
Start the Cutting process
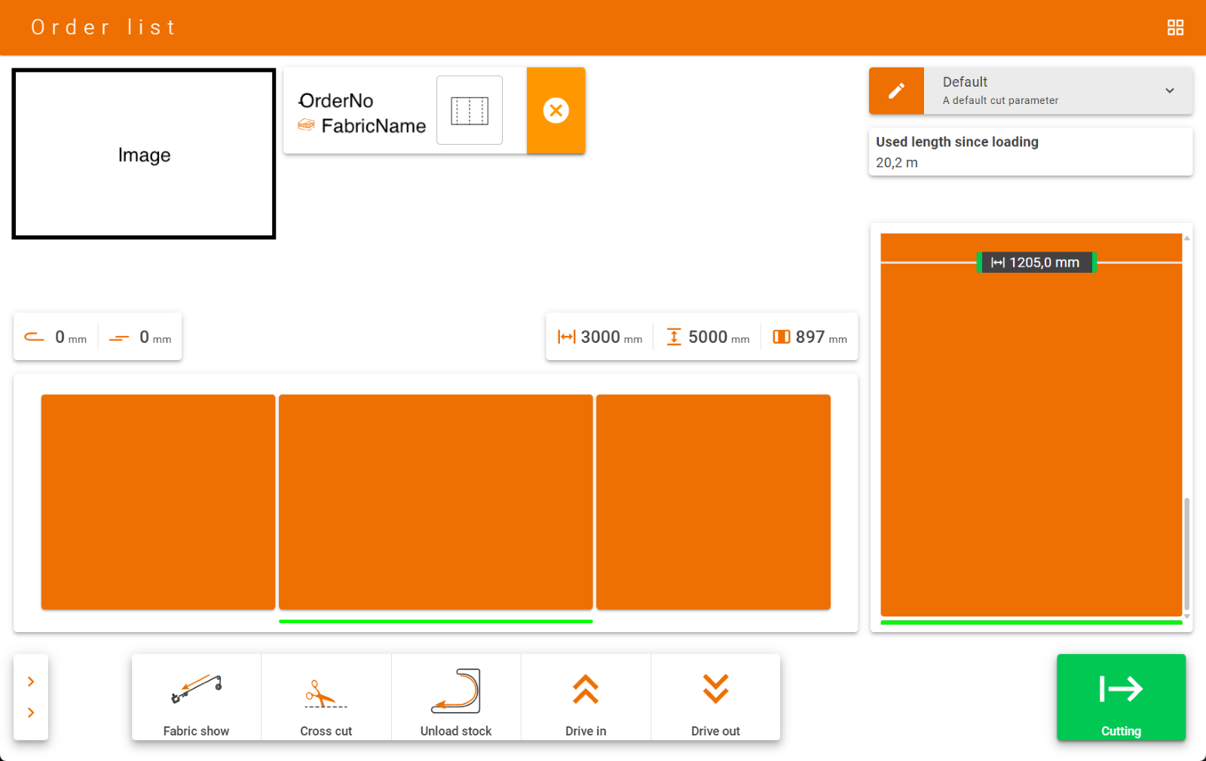pos(1121,697)
